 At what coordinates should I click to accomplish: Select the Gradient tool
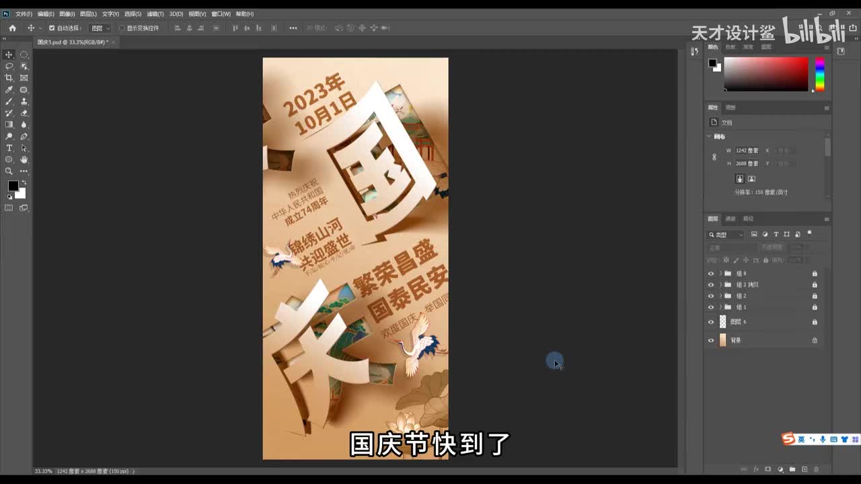click(x=9, y=124)
